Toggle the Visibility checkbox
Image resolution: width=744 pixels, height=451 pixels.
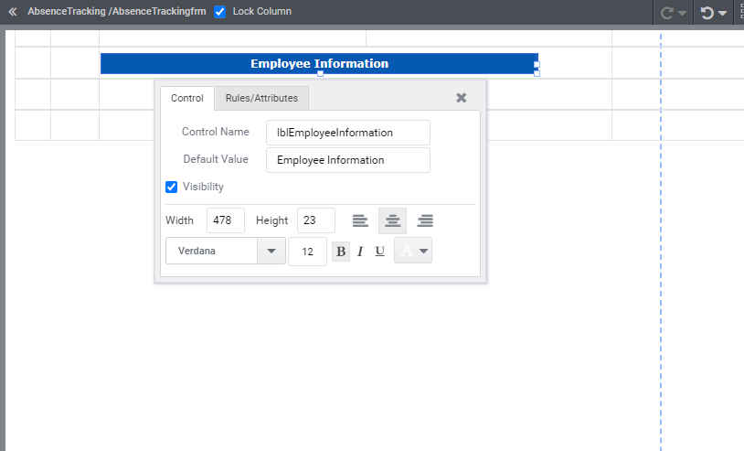pos(171,187)
